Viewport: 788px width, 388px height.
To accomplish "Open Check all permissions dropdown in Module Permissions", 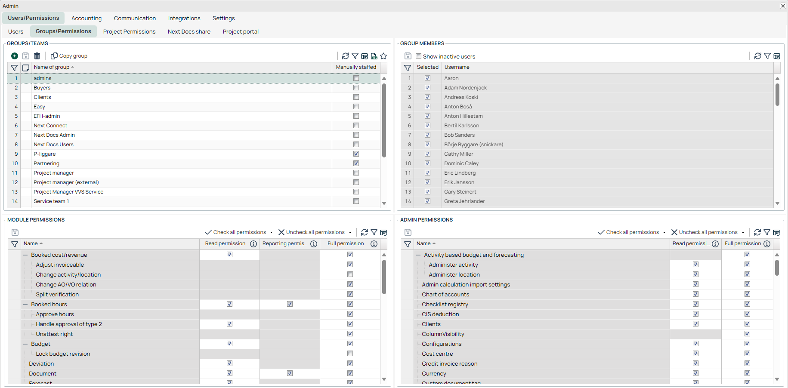I will coord(271,233).
